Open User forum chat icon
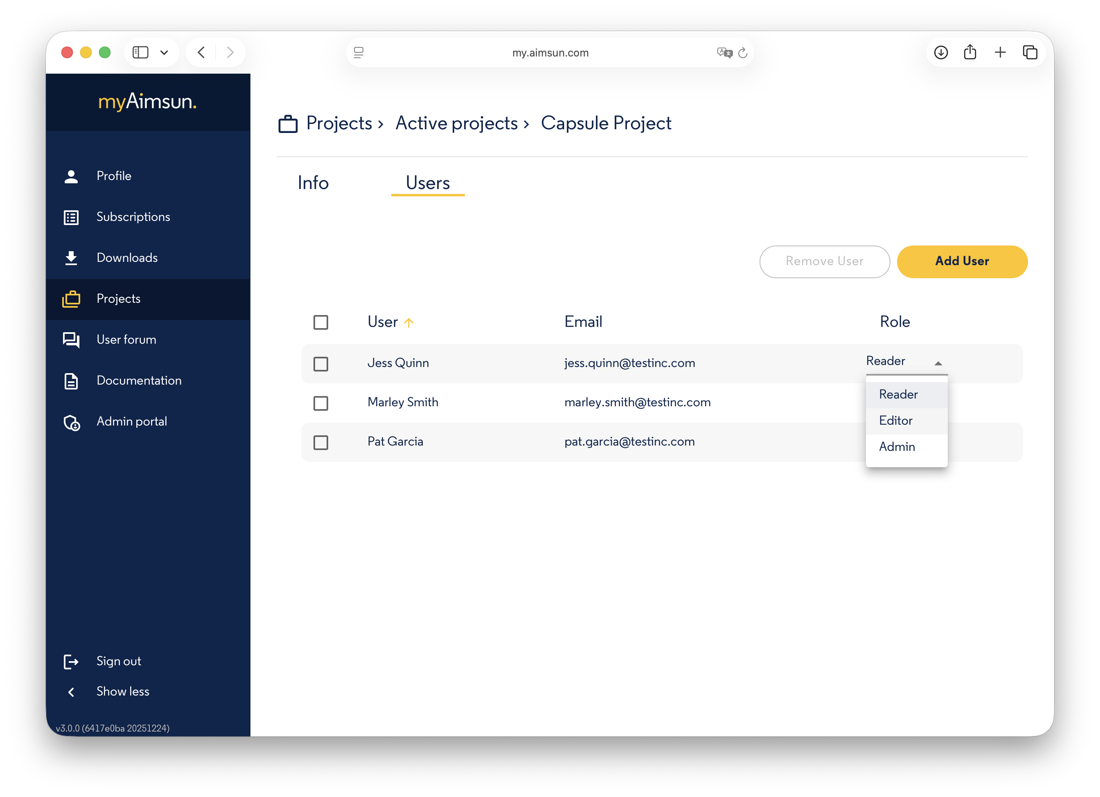Image resolution: width=1100 pixels, height=797 pixels. click(x=71, y=340)
